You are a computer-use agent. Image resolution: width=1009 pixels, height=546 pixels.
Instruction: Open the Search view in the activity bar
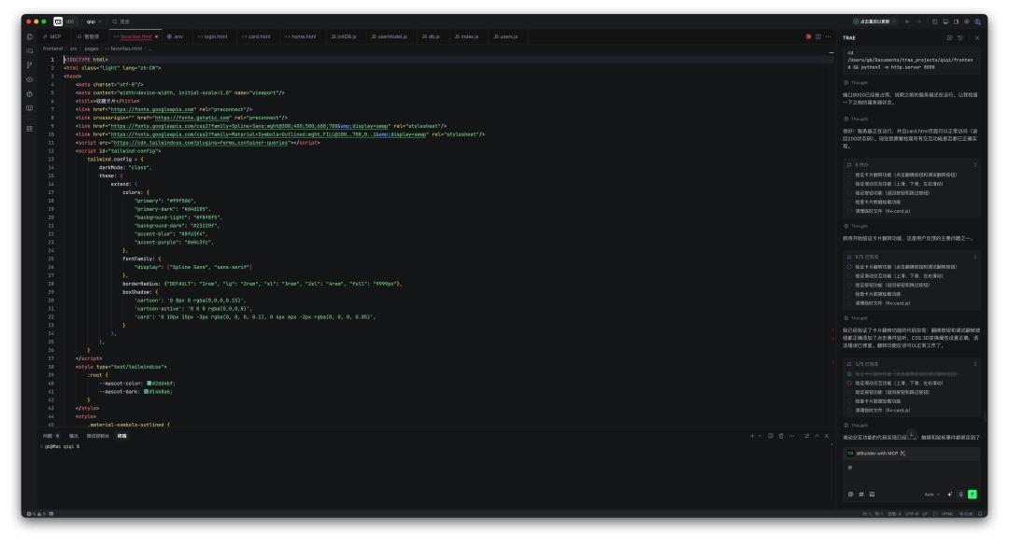[x=30, y=50]
